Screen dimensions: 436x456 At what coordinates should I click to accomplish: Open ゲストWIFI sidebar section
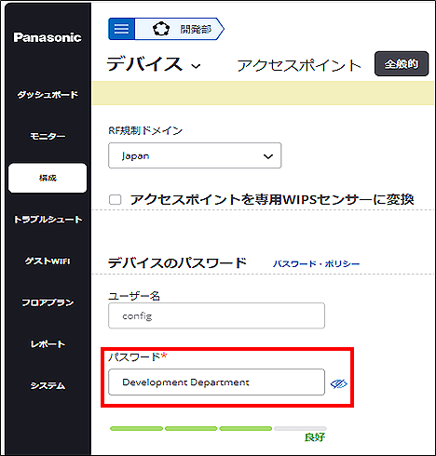click(x=48, y=261)
